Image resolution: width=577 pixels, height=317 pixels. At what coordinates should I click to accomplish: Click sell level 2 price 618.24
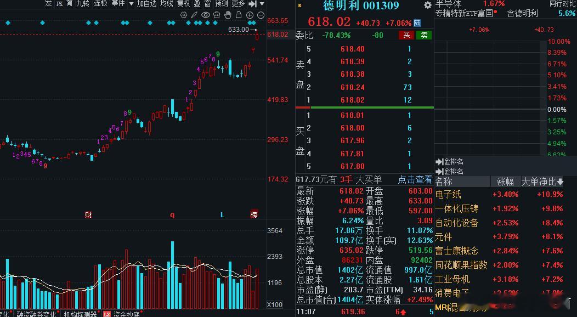pos(353,87)
